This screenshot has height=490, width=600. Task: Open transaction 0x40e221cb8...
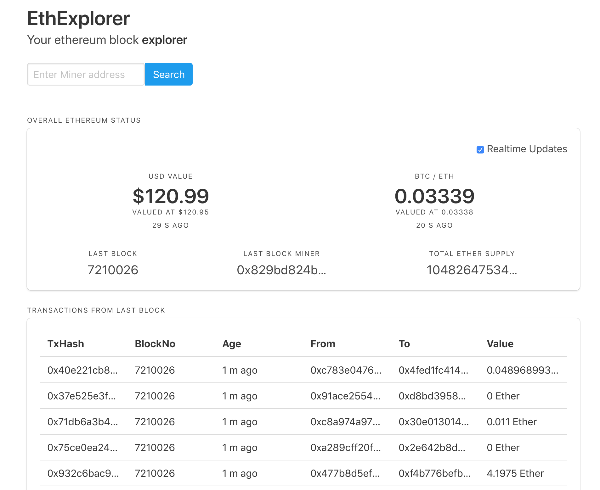point(82,370)
